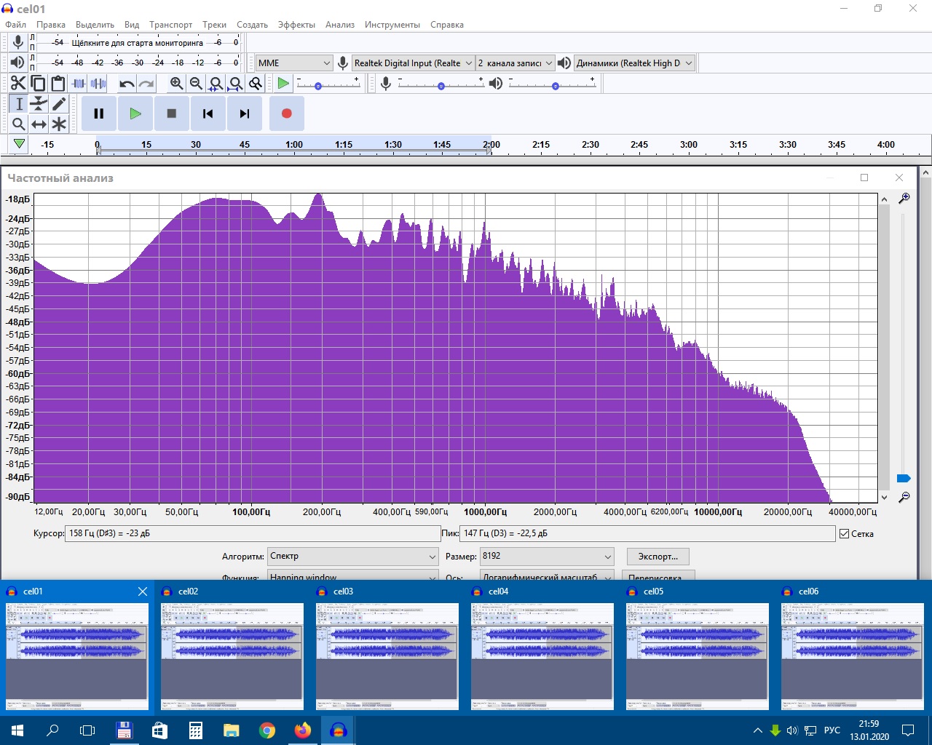Undo the last action
Image resolution: width=932 pixels, height=745 pixels.
pyautogui.click(x=127, y=84)
